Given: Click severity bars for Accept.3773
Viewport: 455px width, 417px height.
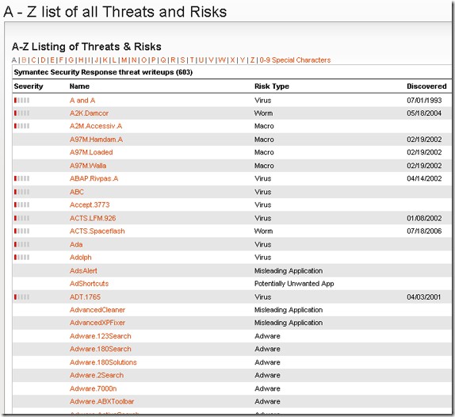Looking at the screenshot, I should 21,205.
